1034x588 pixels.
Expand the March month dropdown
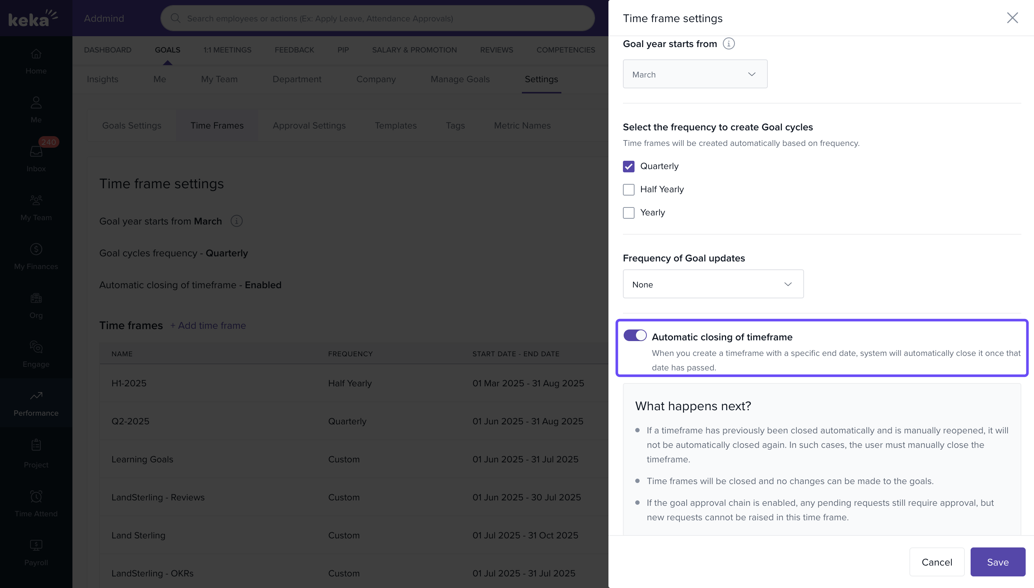(x=695, y=74)
